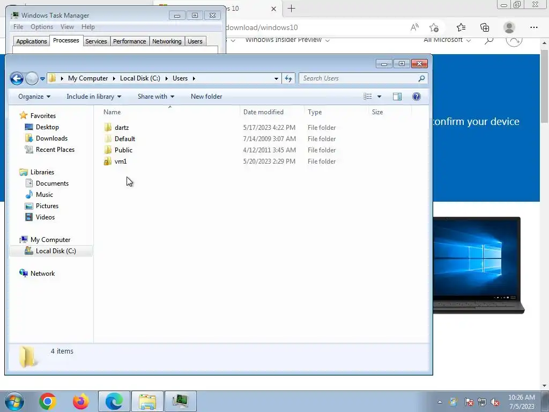Open Windows Start button
Screen dimensions: 549x412
(x=14, y=401)
